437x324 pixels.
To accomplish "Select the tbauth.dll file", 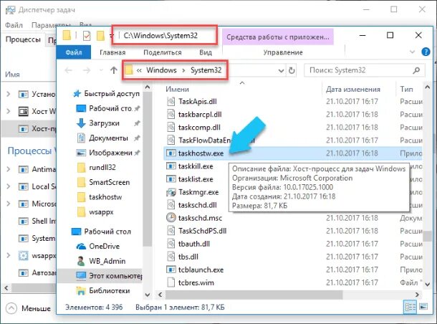I will (194, 244).
